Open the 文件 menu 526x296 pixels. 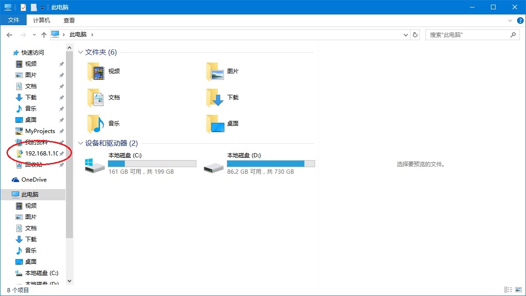[14, 21]
